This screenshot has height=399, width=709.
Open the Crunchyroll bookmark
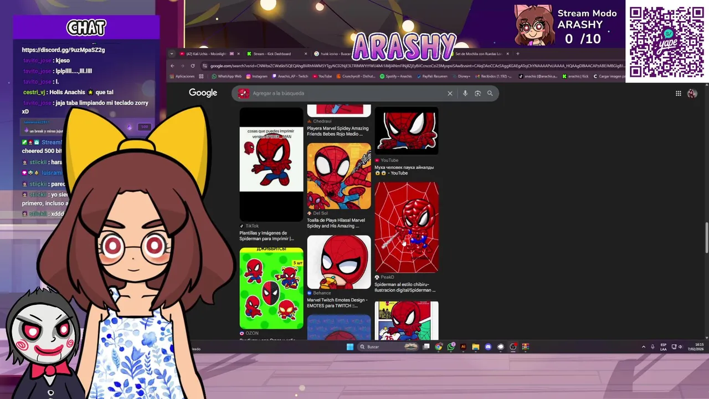coord(356,76)
